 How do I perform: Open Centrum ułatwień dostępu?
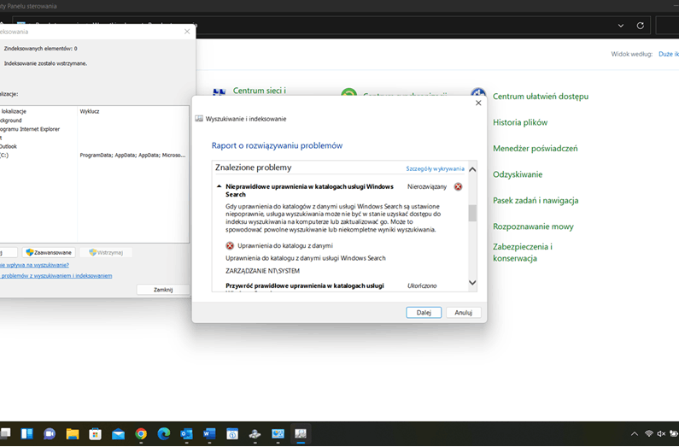541,97
